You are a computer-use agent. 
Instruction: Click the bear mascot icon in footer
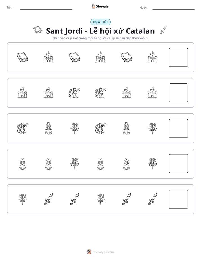pos(89,252)
